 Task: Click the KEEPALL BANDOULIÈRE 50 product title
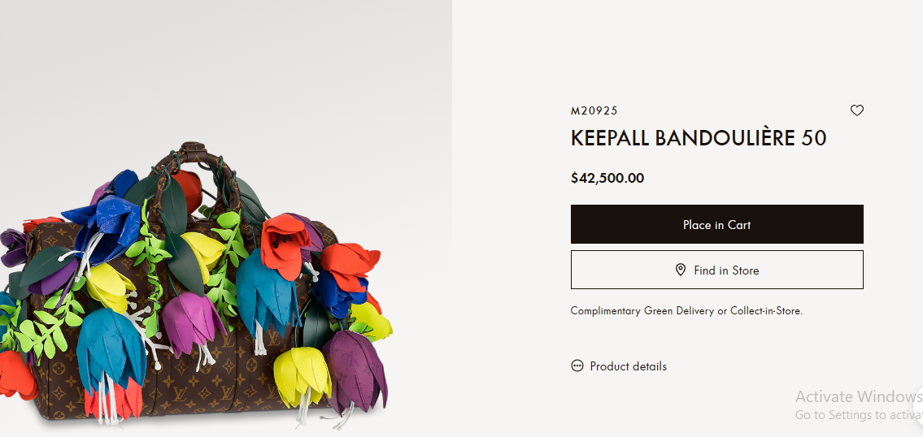click(x=699, y=138)
